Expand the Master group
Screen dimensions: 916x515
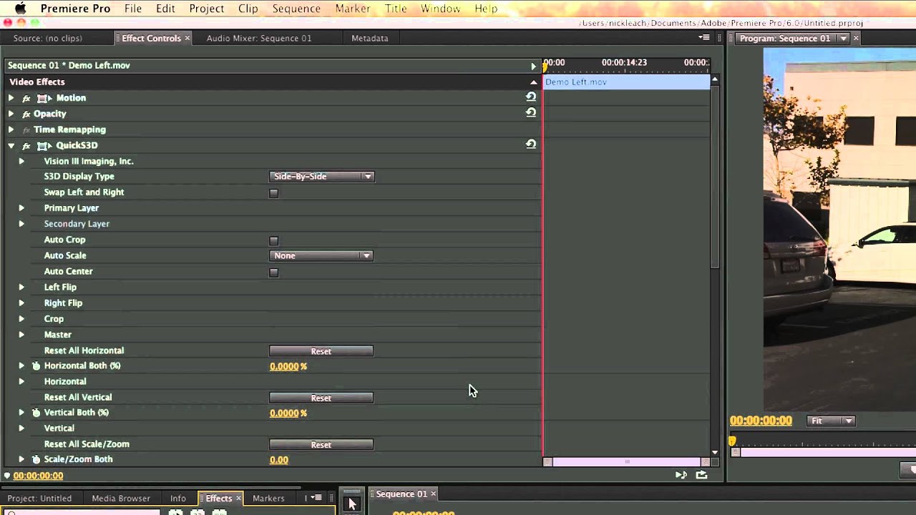pos(21,335)
